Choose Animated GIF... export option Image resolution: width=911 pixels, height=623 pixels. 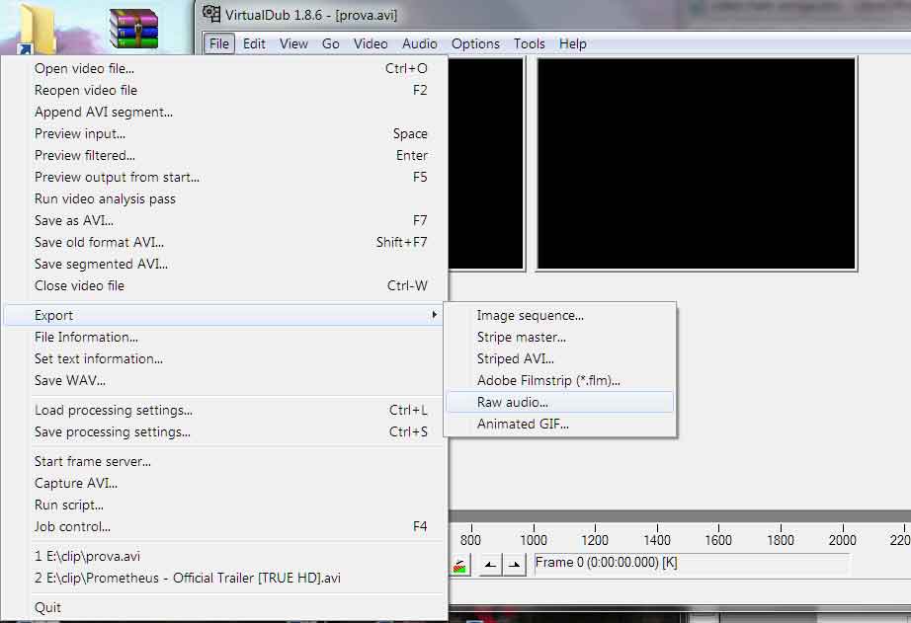[x=560, y=425]
